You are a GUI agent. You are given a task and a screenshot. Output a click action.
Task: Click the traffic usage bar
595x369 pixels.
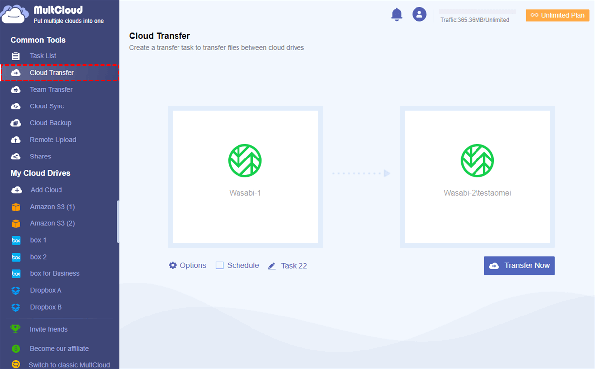click(477, 12)
